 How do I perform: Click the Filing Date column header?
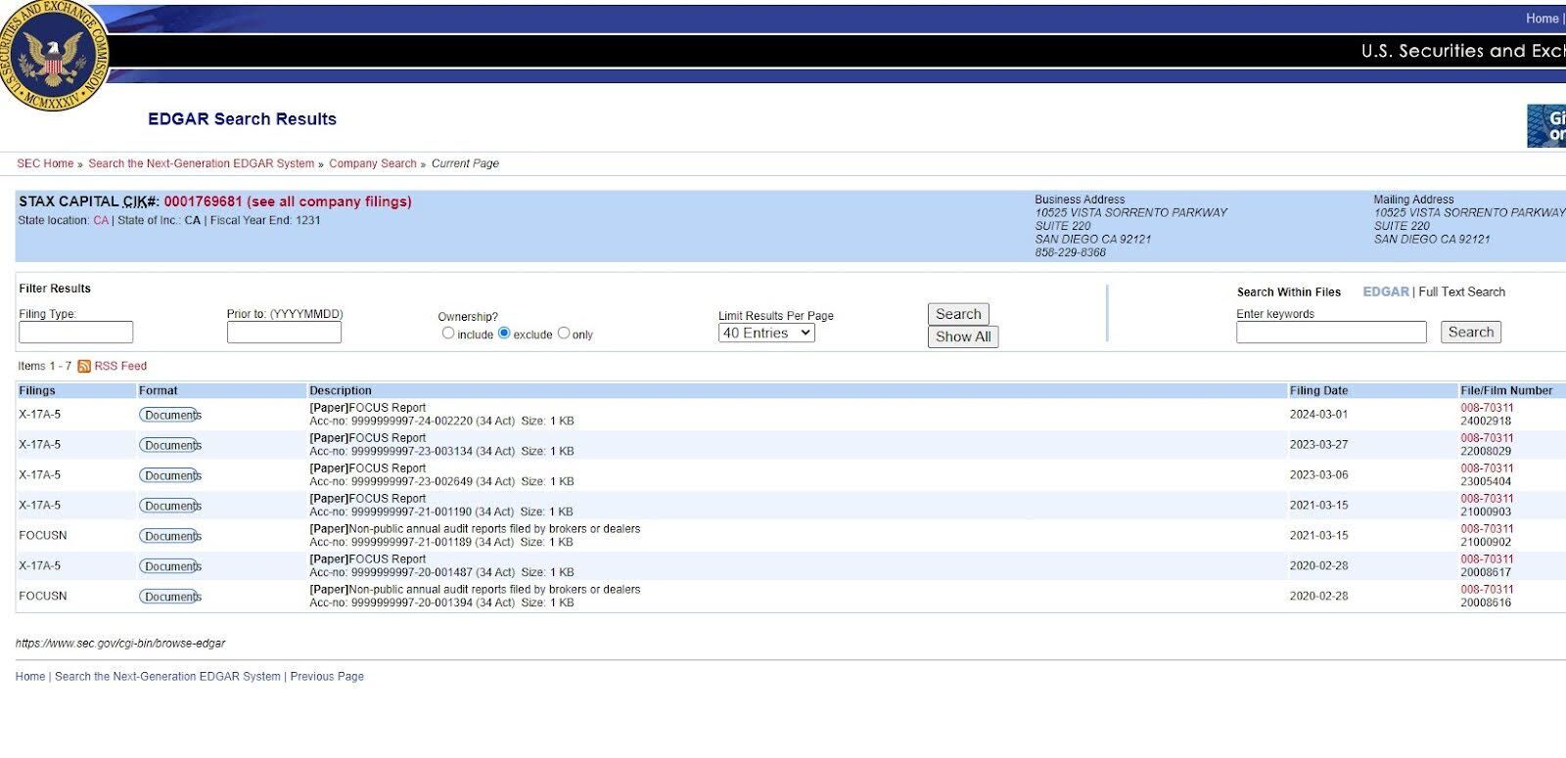[1318, 390]
